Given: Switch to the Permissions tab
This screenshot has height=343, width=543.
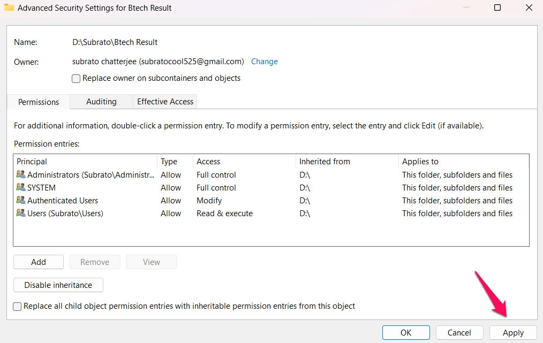Looking at the screenshot, I should tap(39, 102).
